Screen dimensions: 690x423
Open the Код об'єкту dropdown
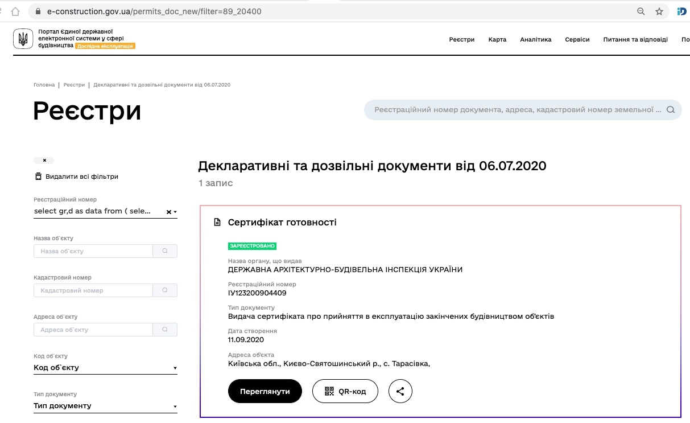point(105,368)
